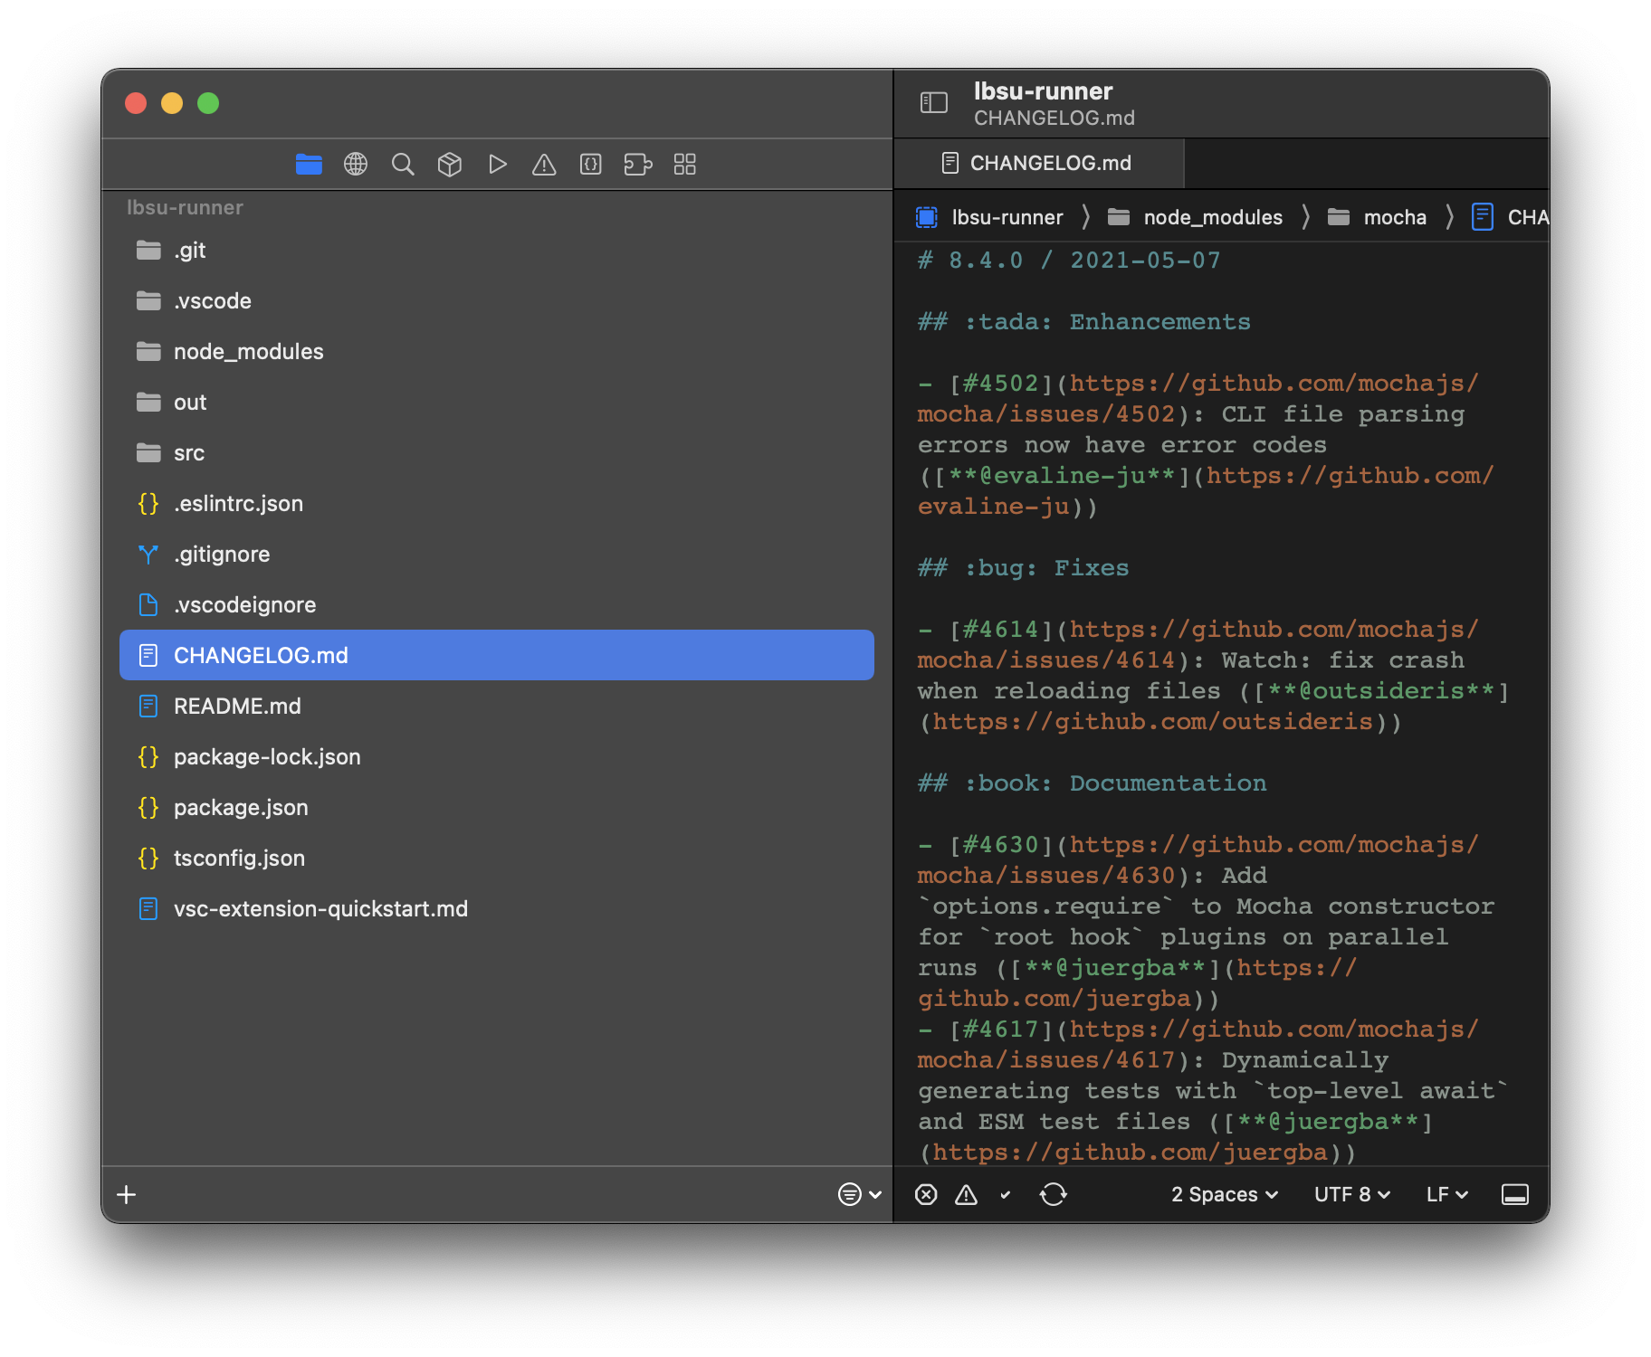Select the CHANGELOG.md editor tab

[x=1039, y=163]
